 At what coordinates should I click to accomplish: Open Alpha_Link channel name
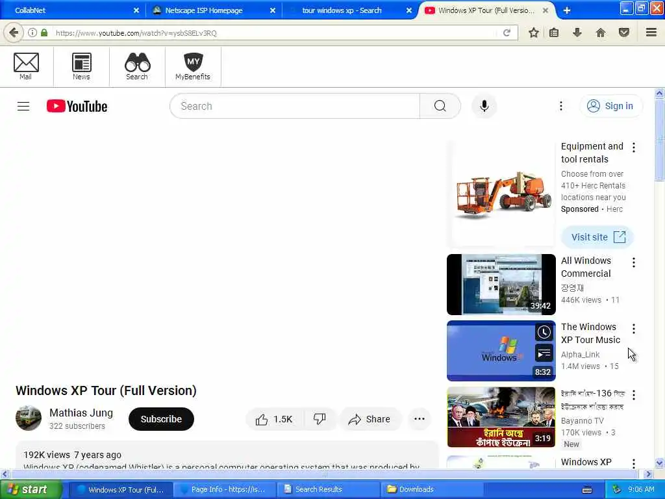tap(580, 354)
